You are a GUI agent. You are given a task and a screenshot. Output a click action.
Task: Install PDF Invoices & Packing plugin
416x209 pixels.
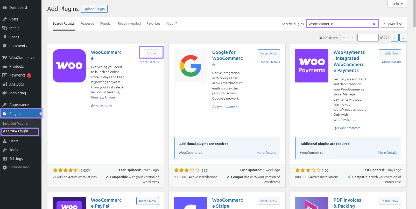pyautogui.click(x=390, y=201)
